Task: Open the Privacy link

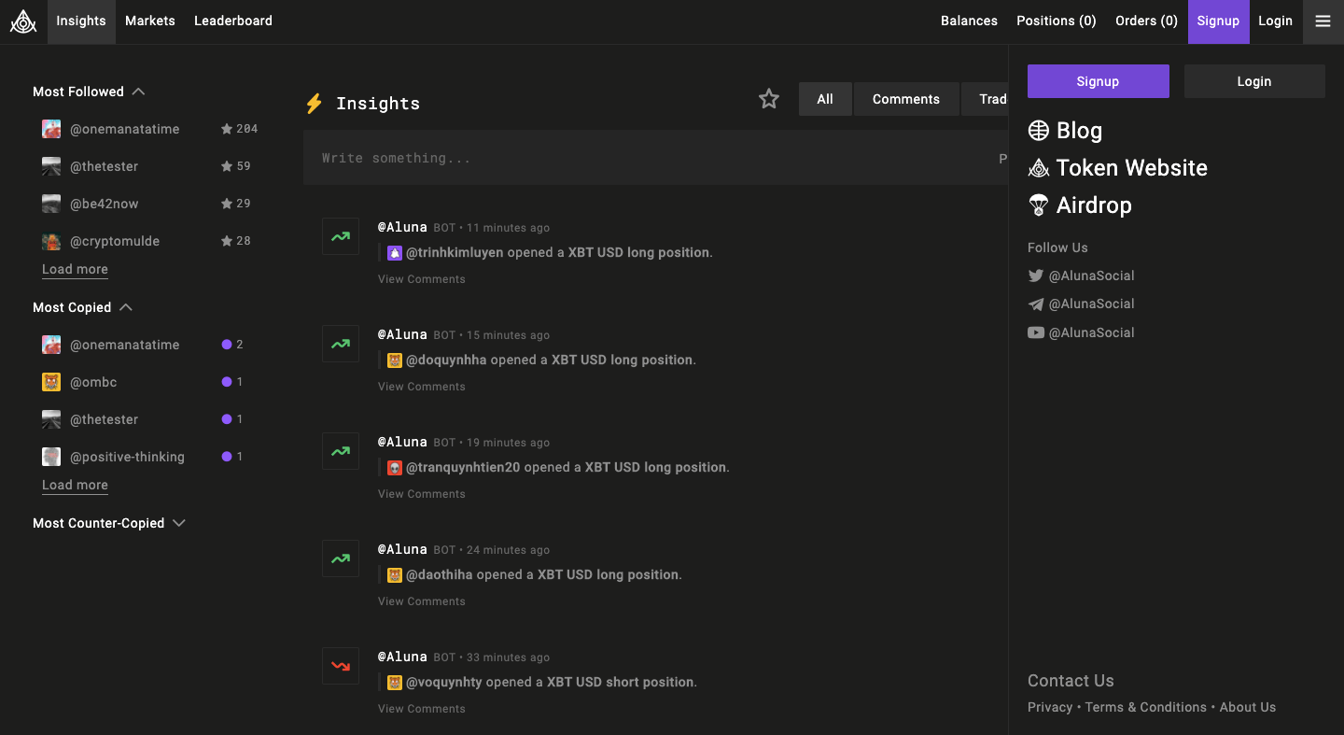Action: [x=1050, y=707]
